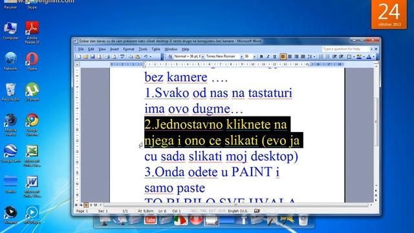Click the Outside Border icon
414x233 pixels.
click(349, 56)
